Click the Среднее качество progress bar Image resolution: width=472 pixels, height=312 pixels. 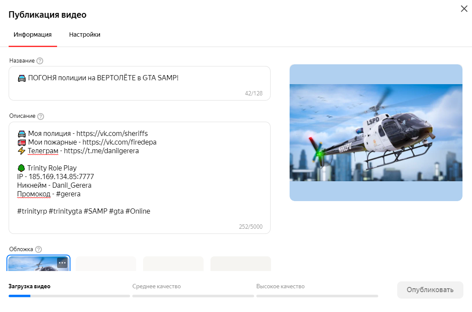(x=193, y=296)
